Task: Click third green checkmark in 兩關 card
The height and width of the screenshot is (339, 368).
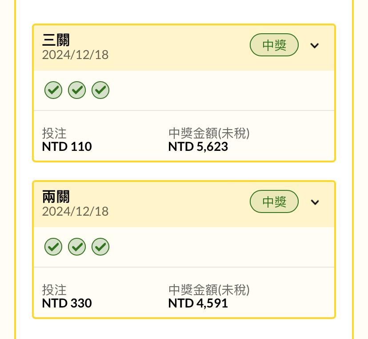Action: coord(100,247)
